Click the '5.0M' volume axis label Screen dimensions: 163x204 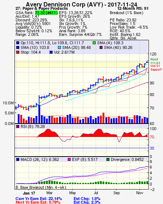click(x=9, y=113)
